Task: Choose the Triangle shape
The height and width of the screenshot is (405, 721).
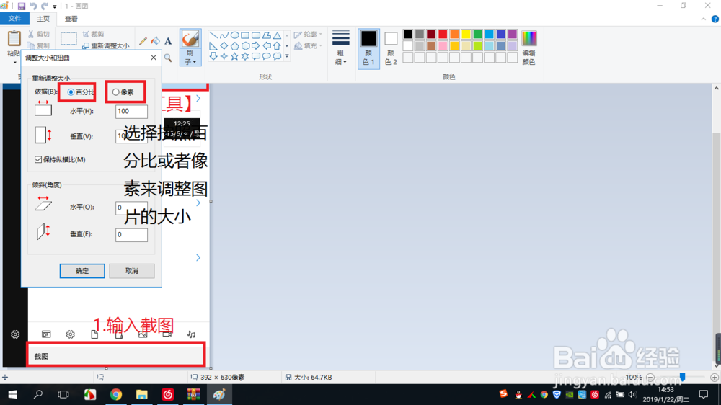Action: tap(277, 35)
